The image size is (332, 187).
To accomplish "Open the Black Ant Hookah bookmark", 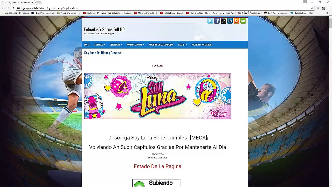I will (x=276, y=13).
